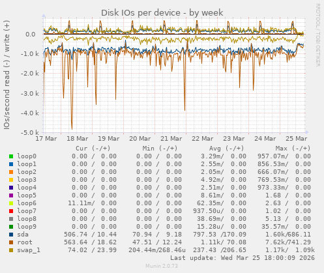Click the 22 Mar x-axis label

203,139
